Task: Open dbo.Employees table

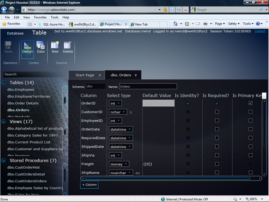Action: pos(21,90)
